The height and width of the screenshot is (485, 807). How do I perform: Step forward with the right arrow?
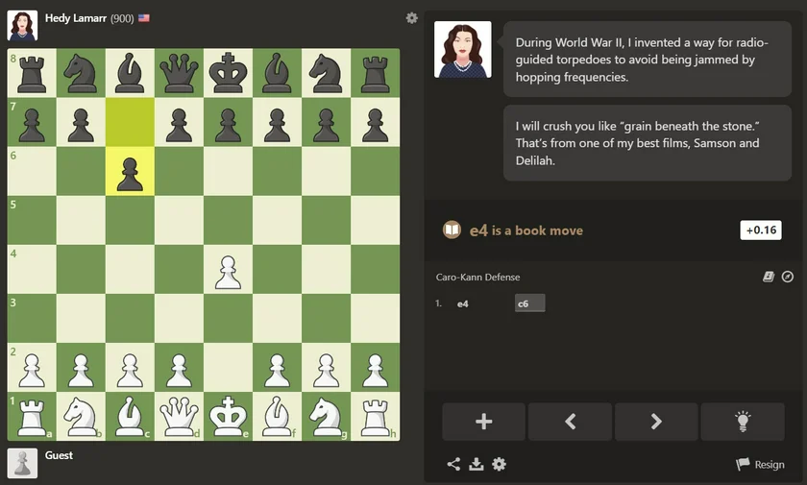pos(656,422)
